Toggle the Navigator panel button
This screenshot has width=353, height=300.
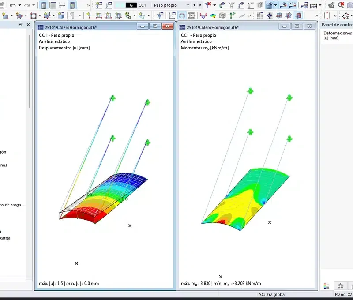[44, 5]
